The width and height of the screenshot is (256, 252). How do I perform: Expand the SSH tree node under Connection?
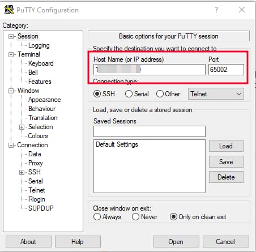pyautogui.click(x=22, y=172)
